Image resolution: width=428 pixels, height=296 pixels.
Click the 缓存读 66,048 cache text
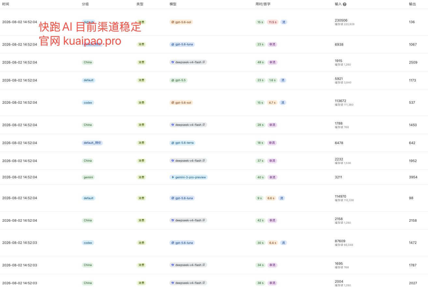tap(344, 245)
